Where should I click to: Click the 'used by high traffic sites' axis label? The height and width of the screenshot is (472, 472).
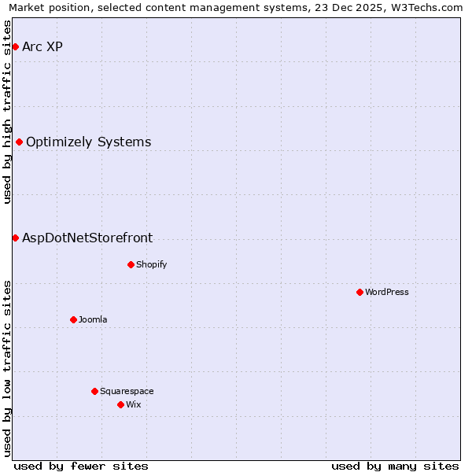[x=6, y=112]
